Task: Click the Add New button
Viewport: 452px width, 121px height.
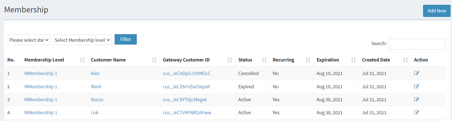Action: tap(436, 11)
